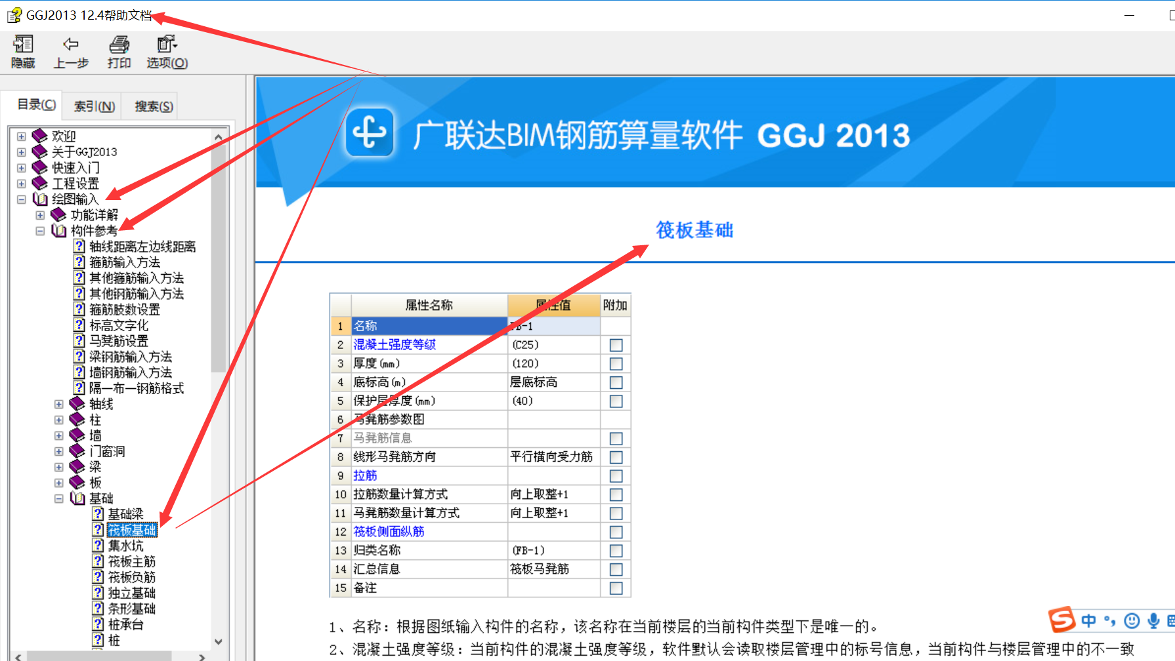This screenshot has height=661, width=1175.
Task: Click the help page icon for 独立基础
Action: click(x=98, y=592)
